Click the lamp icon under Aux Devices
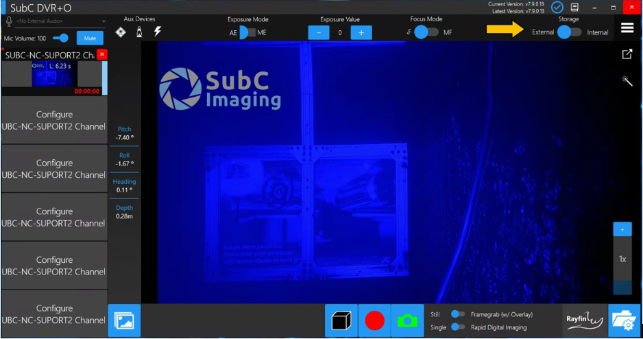This screenshot has height=339, width=643. pos(139,32)
